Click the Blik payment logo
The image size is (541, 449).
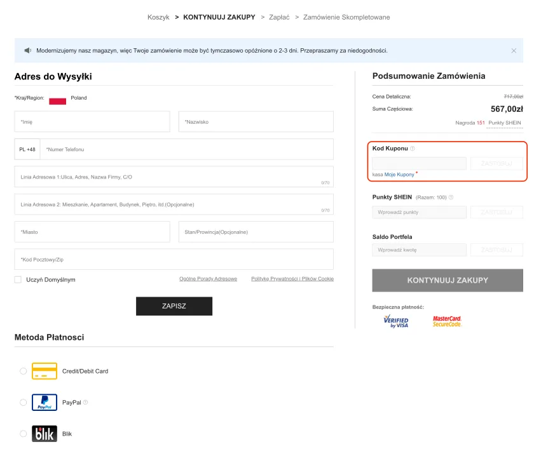pos(45,434)
